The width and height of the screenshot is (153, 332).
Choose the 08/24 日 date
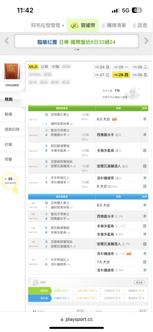102,67
